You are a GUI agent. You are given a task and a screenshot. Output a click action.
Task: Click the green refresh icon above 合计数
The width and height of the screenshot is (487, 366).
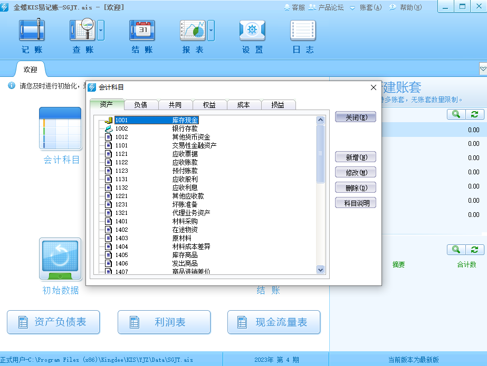pyautogui.click(x=474, y=250)
